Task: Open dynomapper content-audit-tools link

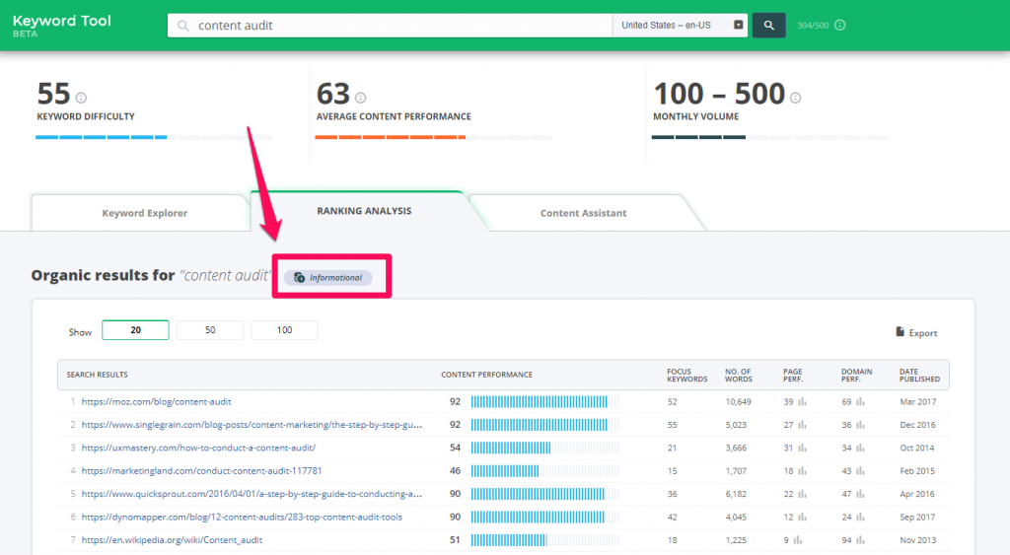Action: tap(242, 517)
